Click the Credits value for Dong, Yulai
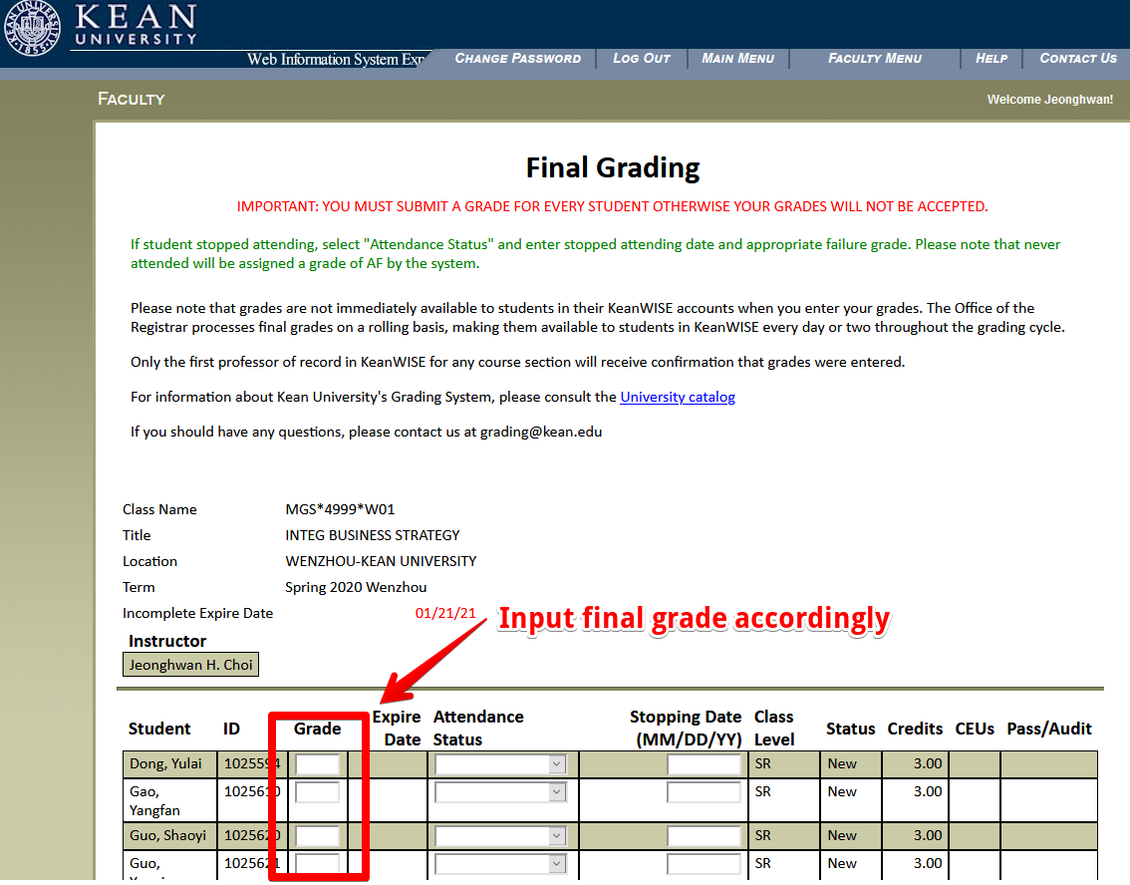The image size is (1130, 885). [x=929, y=764]
